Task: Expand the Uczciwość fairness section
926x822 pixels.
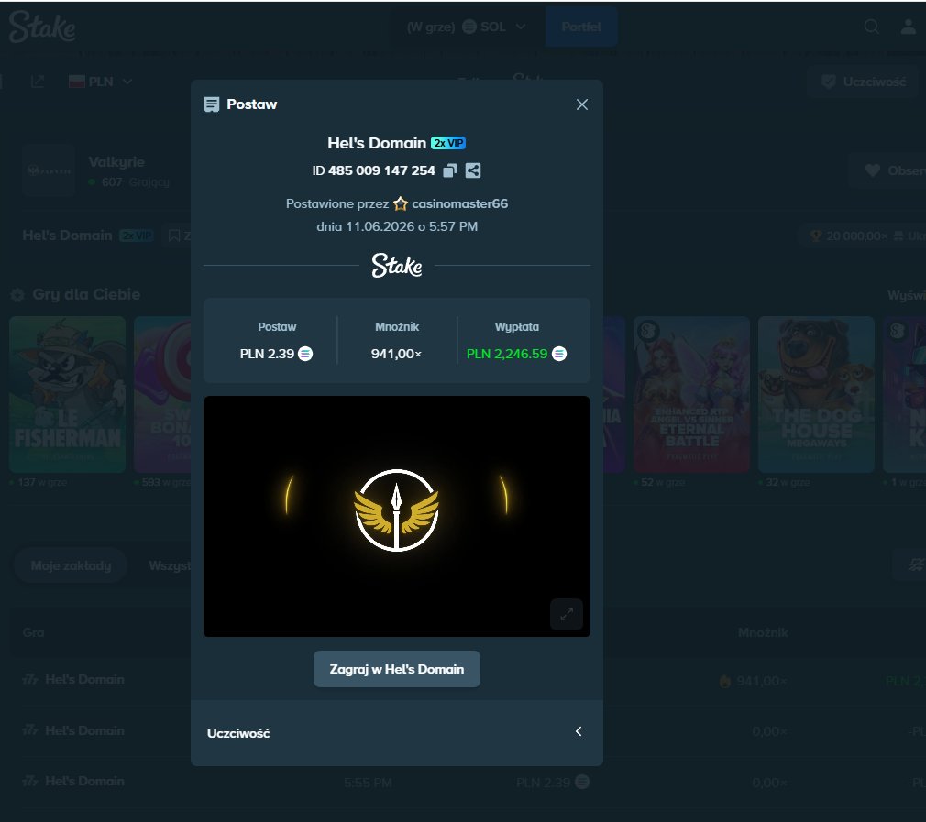Action: tap(397, 732)
